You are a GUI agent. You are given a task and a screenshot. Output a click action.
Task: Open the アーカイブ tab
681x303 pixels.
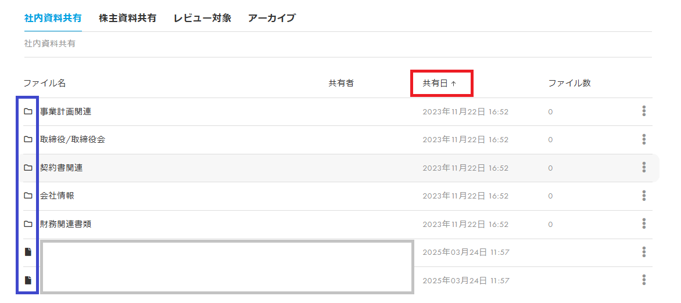click(271, 18)
